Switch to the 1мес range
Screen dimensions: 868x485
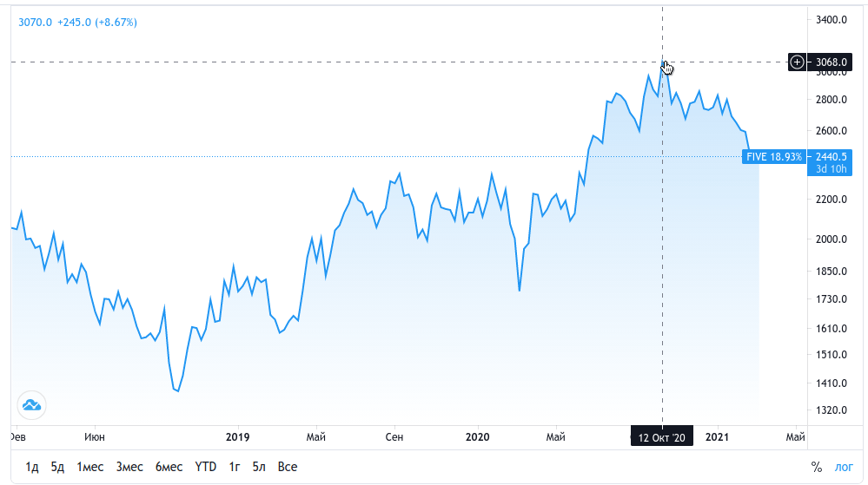pyautogui.click(x=90, y=467)
